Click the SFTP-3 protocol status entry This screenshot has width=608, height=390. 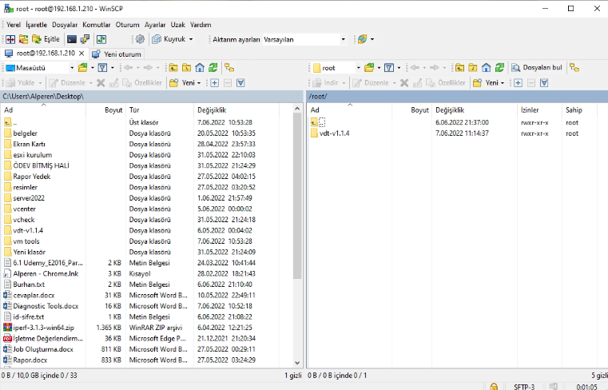(x=524, y=387)
